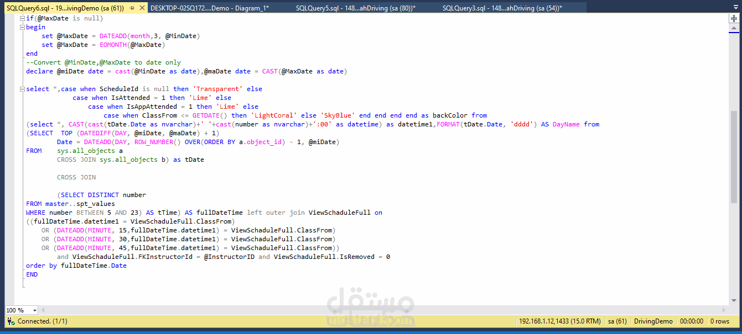Switch to the SQLQuery3.sql tab
Screen dimensions: 742x334
[502, 8]
